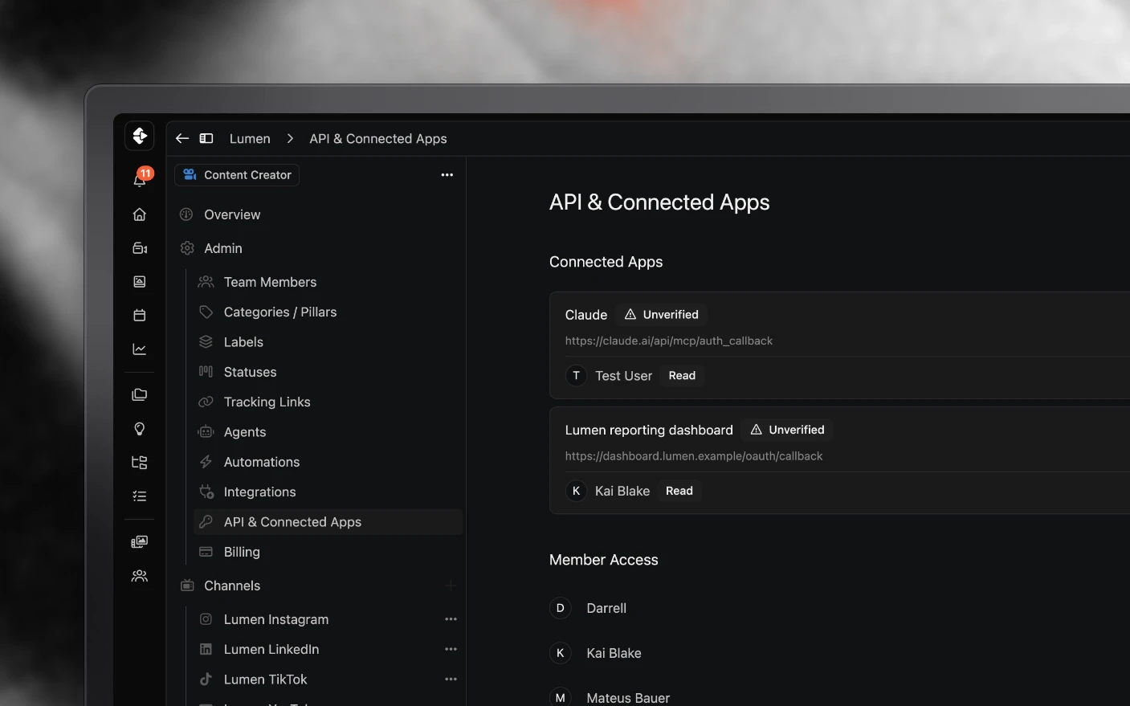Click the Connected Apps section heading
This screenshot has width=1130, height=706.
(x=606, y=262)
